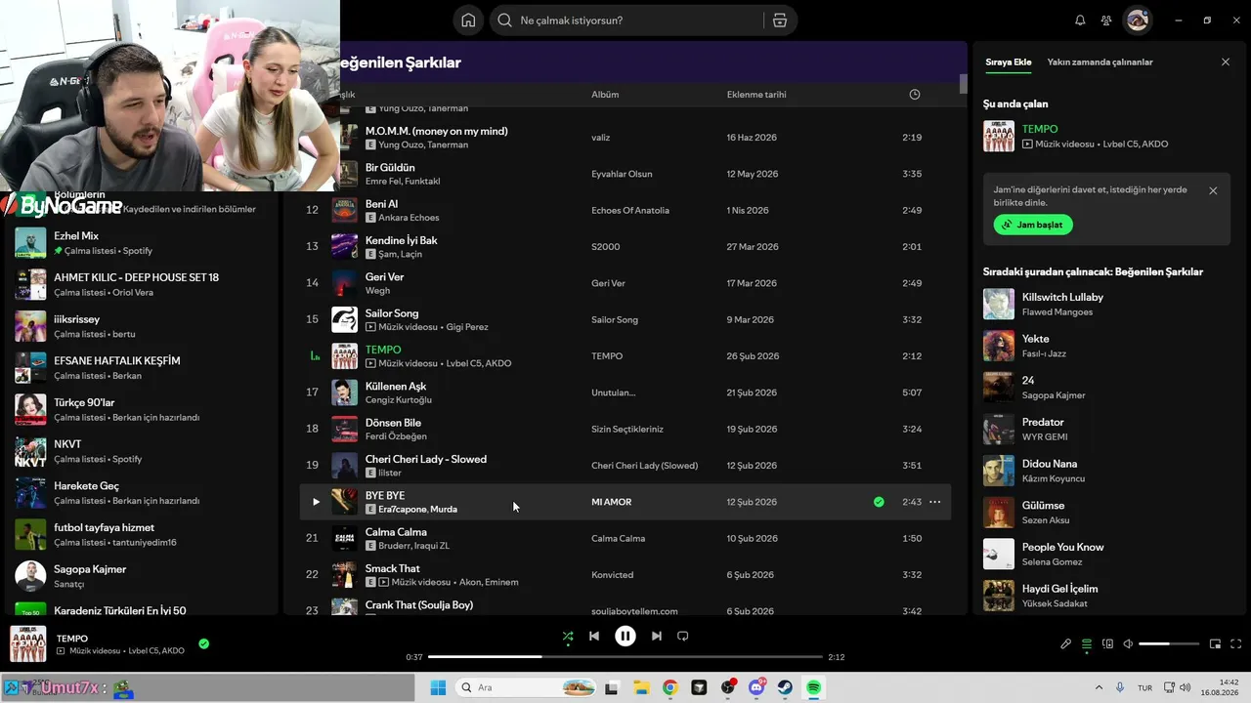Select the "Kendine İyi Bak" track title
The image size is (1251, 703).
pyautogui.click(x=402, y=240)
